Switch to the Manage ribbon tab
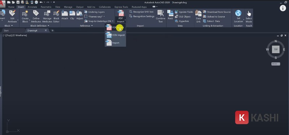Viewport: 289px width, 135px height. coord(68,7)
